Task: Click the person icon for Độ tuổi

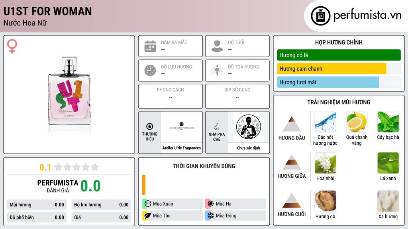Action: (217, 46)
